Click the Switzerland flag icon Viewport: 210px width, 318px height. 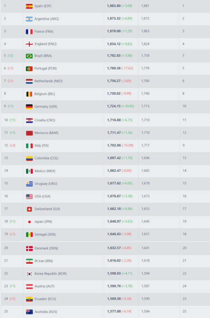point(29,209)
